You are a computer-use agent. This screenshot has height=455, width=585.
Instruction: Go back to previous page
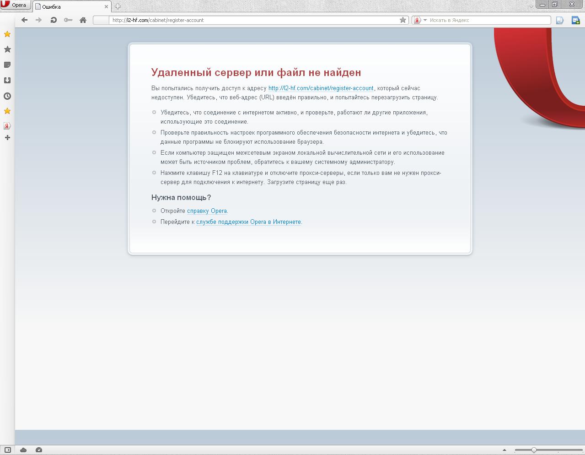coord(25,20)
